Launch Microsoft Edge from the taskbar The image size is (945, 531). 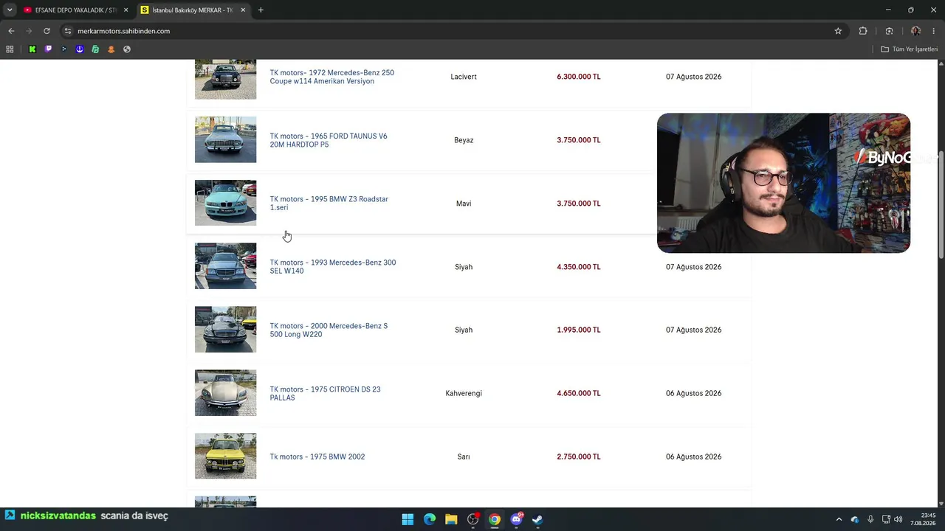430,519
